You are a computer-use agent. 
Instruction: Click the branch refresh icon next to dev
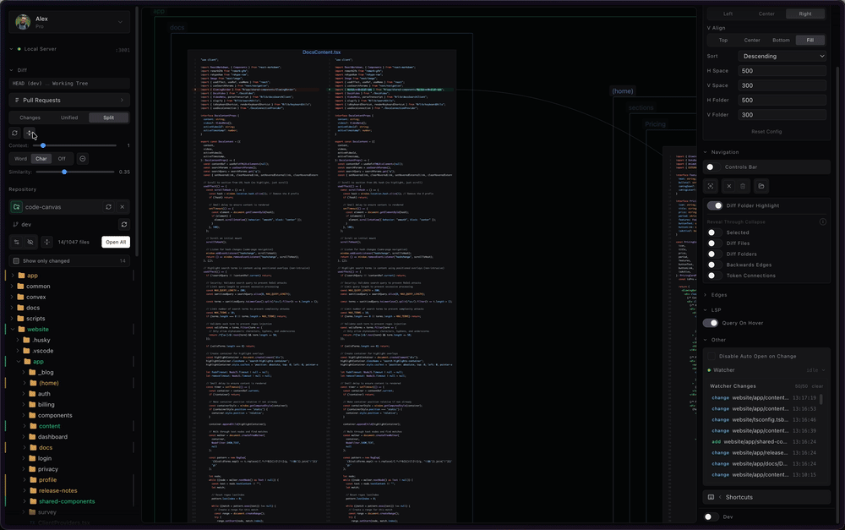(125, 222)
